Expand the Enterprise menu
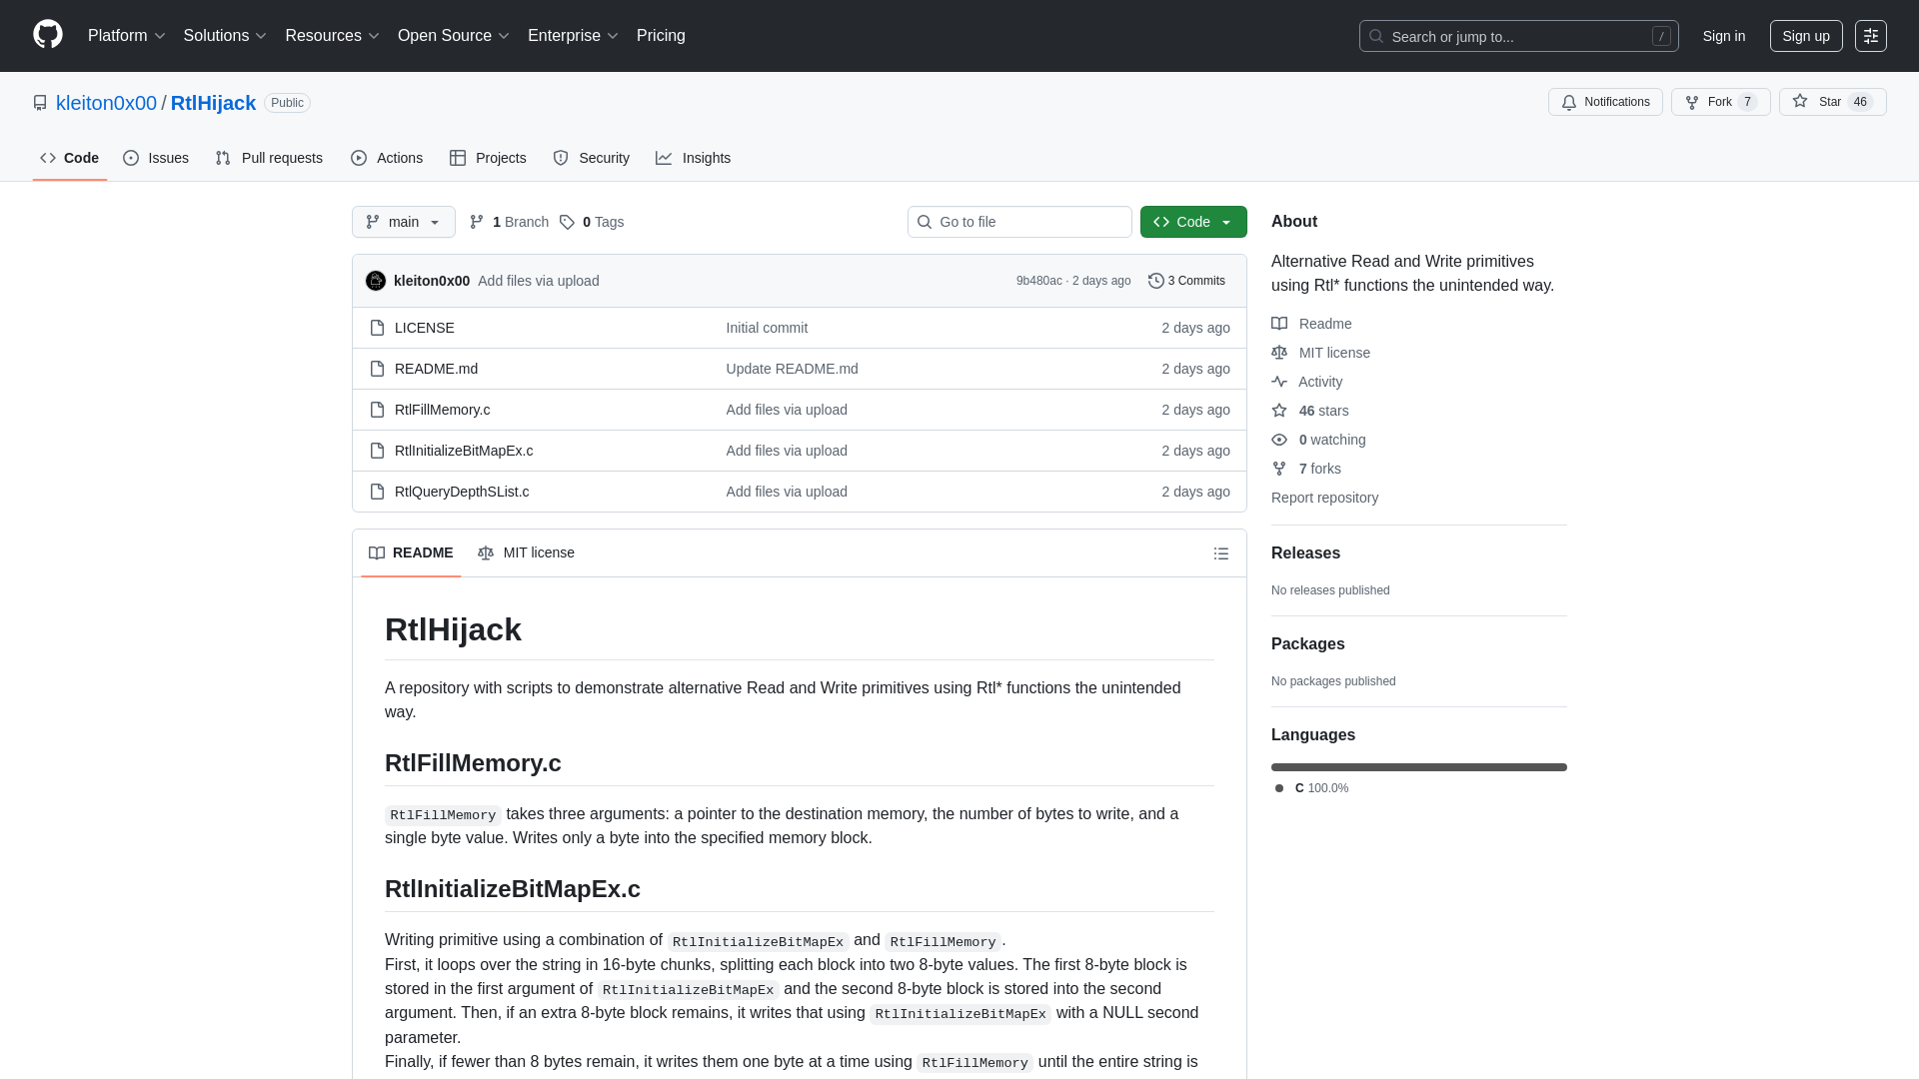This screenshot has width=1919, height=1079. click(573, 36)
